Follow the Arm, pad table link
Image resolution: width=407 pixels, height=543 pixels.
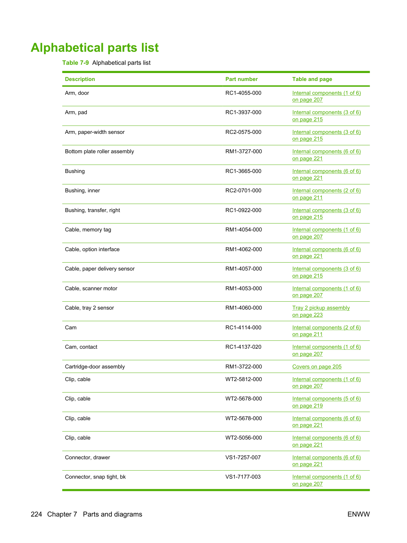(x=326, y=116)
